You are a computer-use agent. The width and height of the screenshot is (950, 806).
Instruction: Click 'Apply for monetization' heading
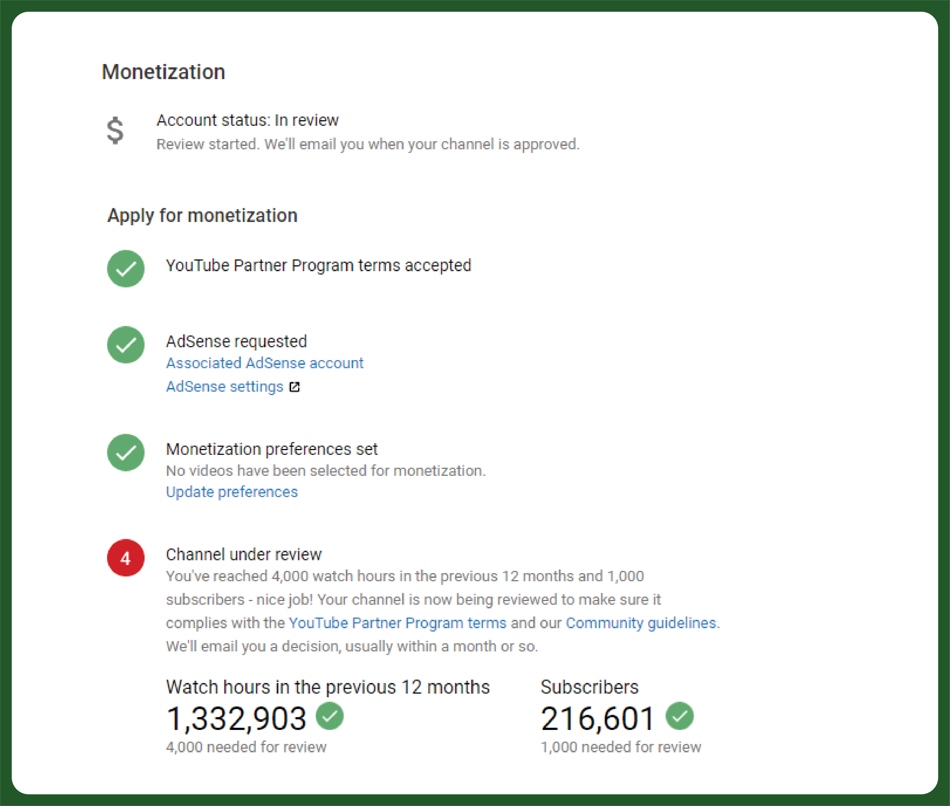pos(202,215)
